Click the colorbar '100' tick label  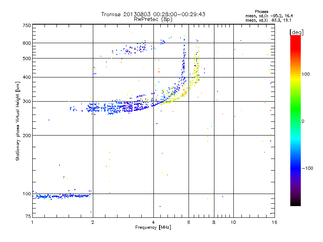[306, 74]
